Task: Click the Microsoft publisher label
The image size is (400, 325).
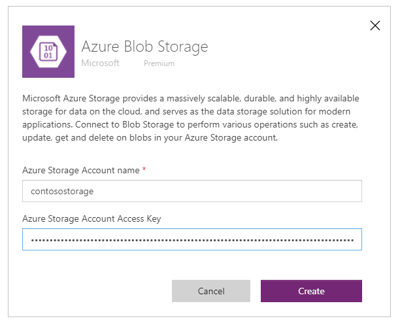Action: [100, 63]
